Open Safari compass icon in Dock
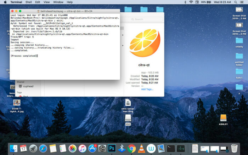The image size is (248, 155). 43,149
